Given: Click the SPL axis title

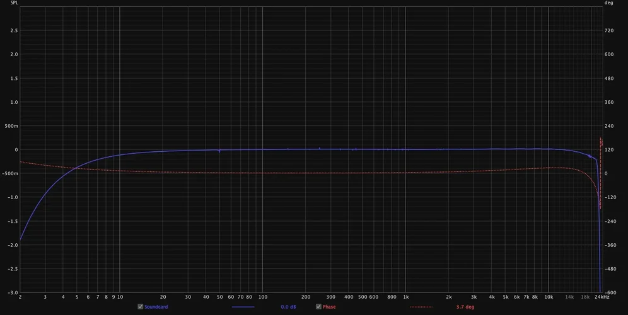Looking at the screenshot, I should tap(15, 3).
